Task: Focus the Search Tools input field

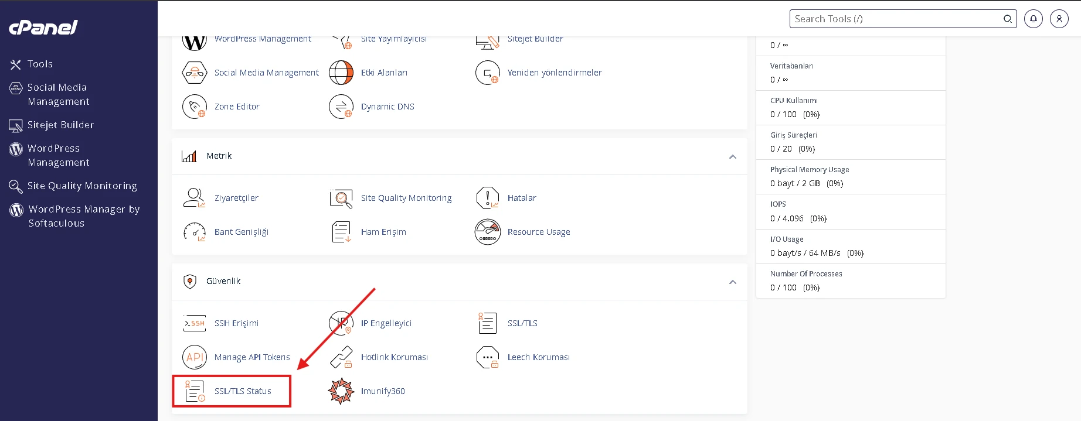Action: coord(896,19)
